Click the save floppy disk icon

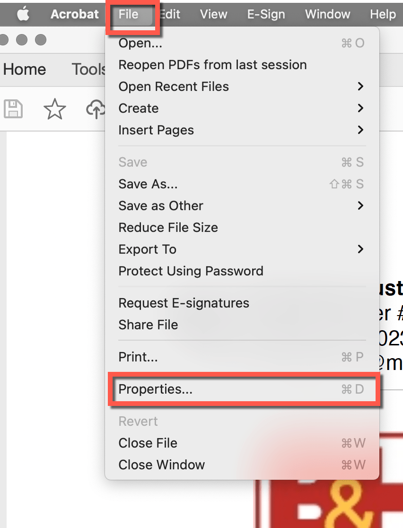(13, 109)
